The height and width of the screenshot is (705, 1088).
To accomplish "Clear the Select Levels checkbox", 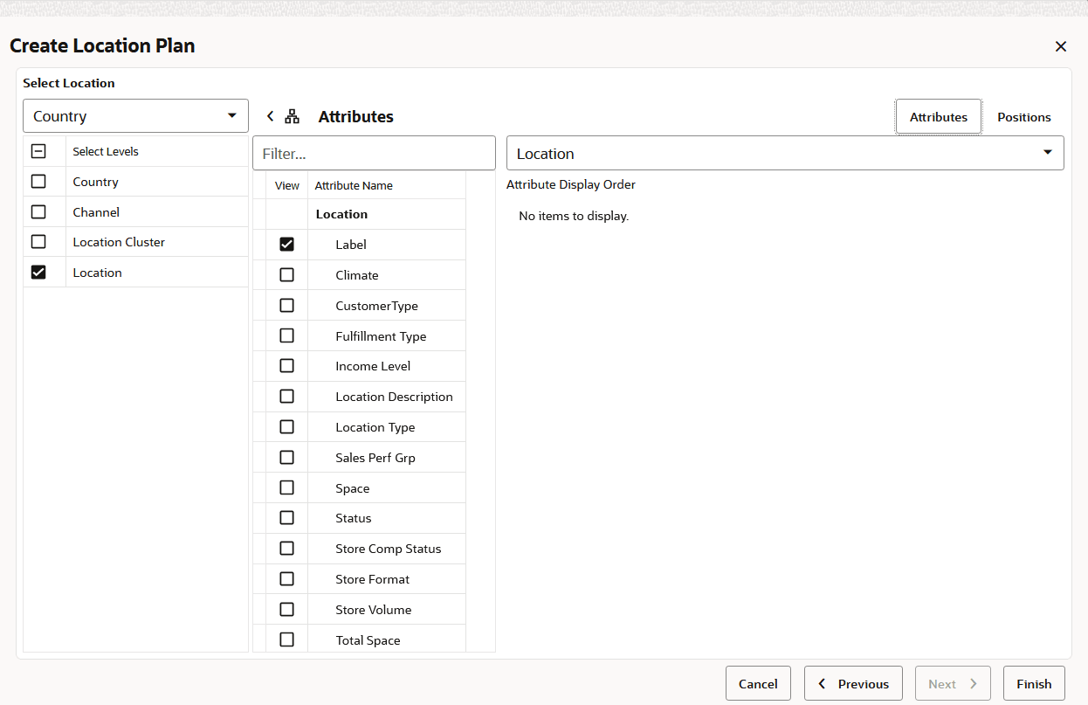I will click(38, 150).
